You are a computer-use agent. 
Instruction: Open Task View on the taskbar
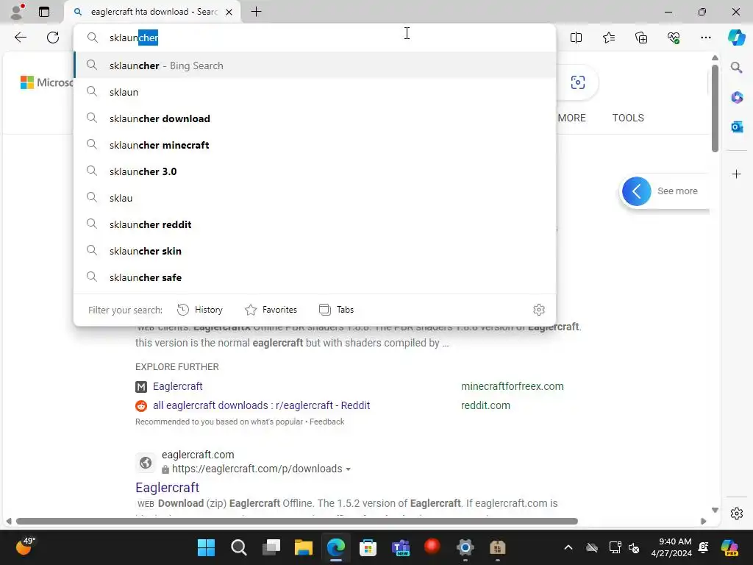[x=271, y=547]
